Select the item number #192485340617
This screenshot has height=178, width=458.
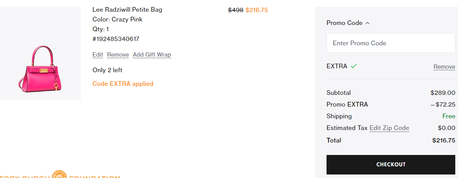(116, 39)
